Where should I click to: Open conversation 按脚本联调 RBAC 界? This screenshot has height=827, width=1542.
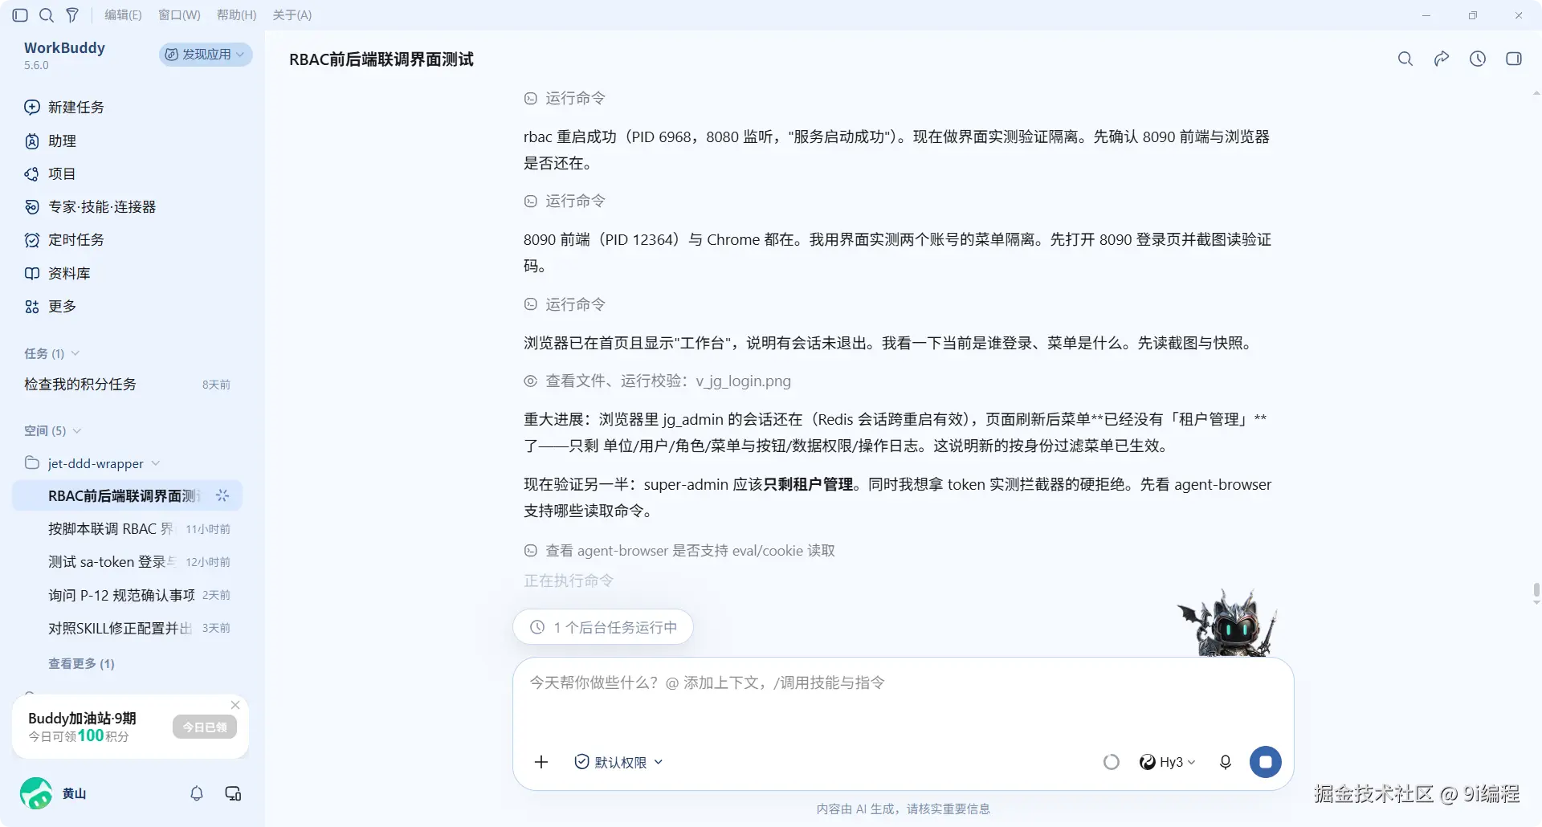(x=127, y=528)
